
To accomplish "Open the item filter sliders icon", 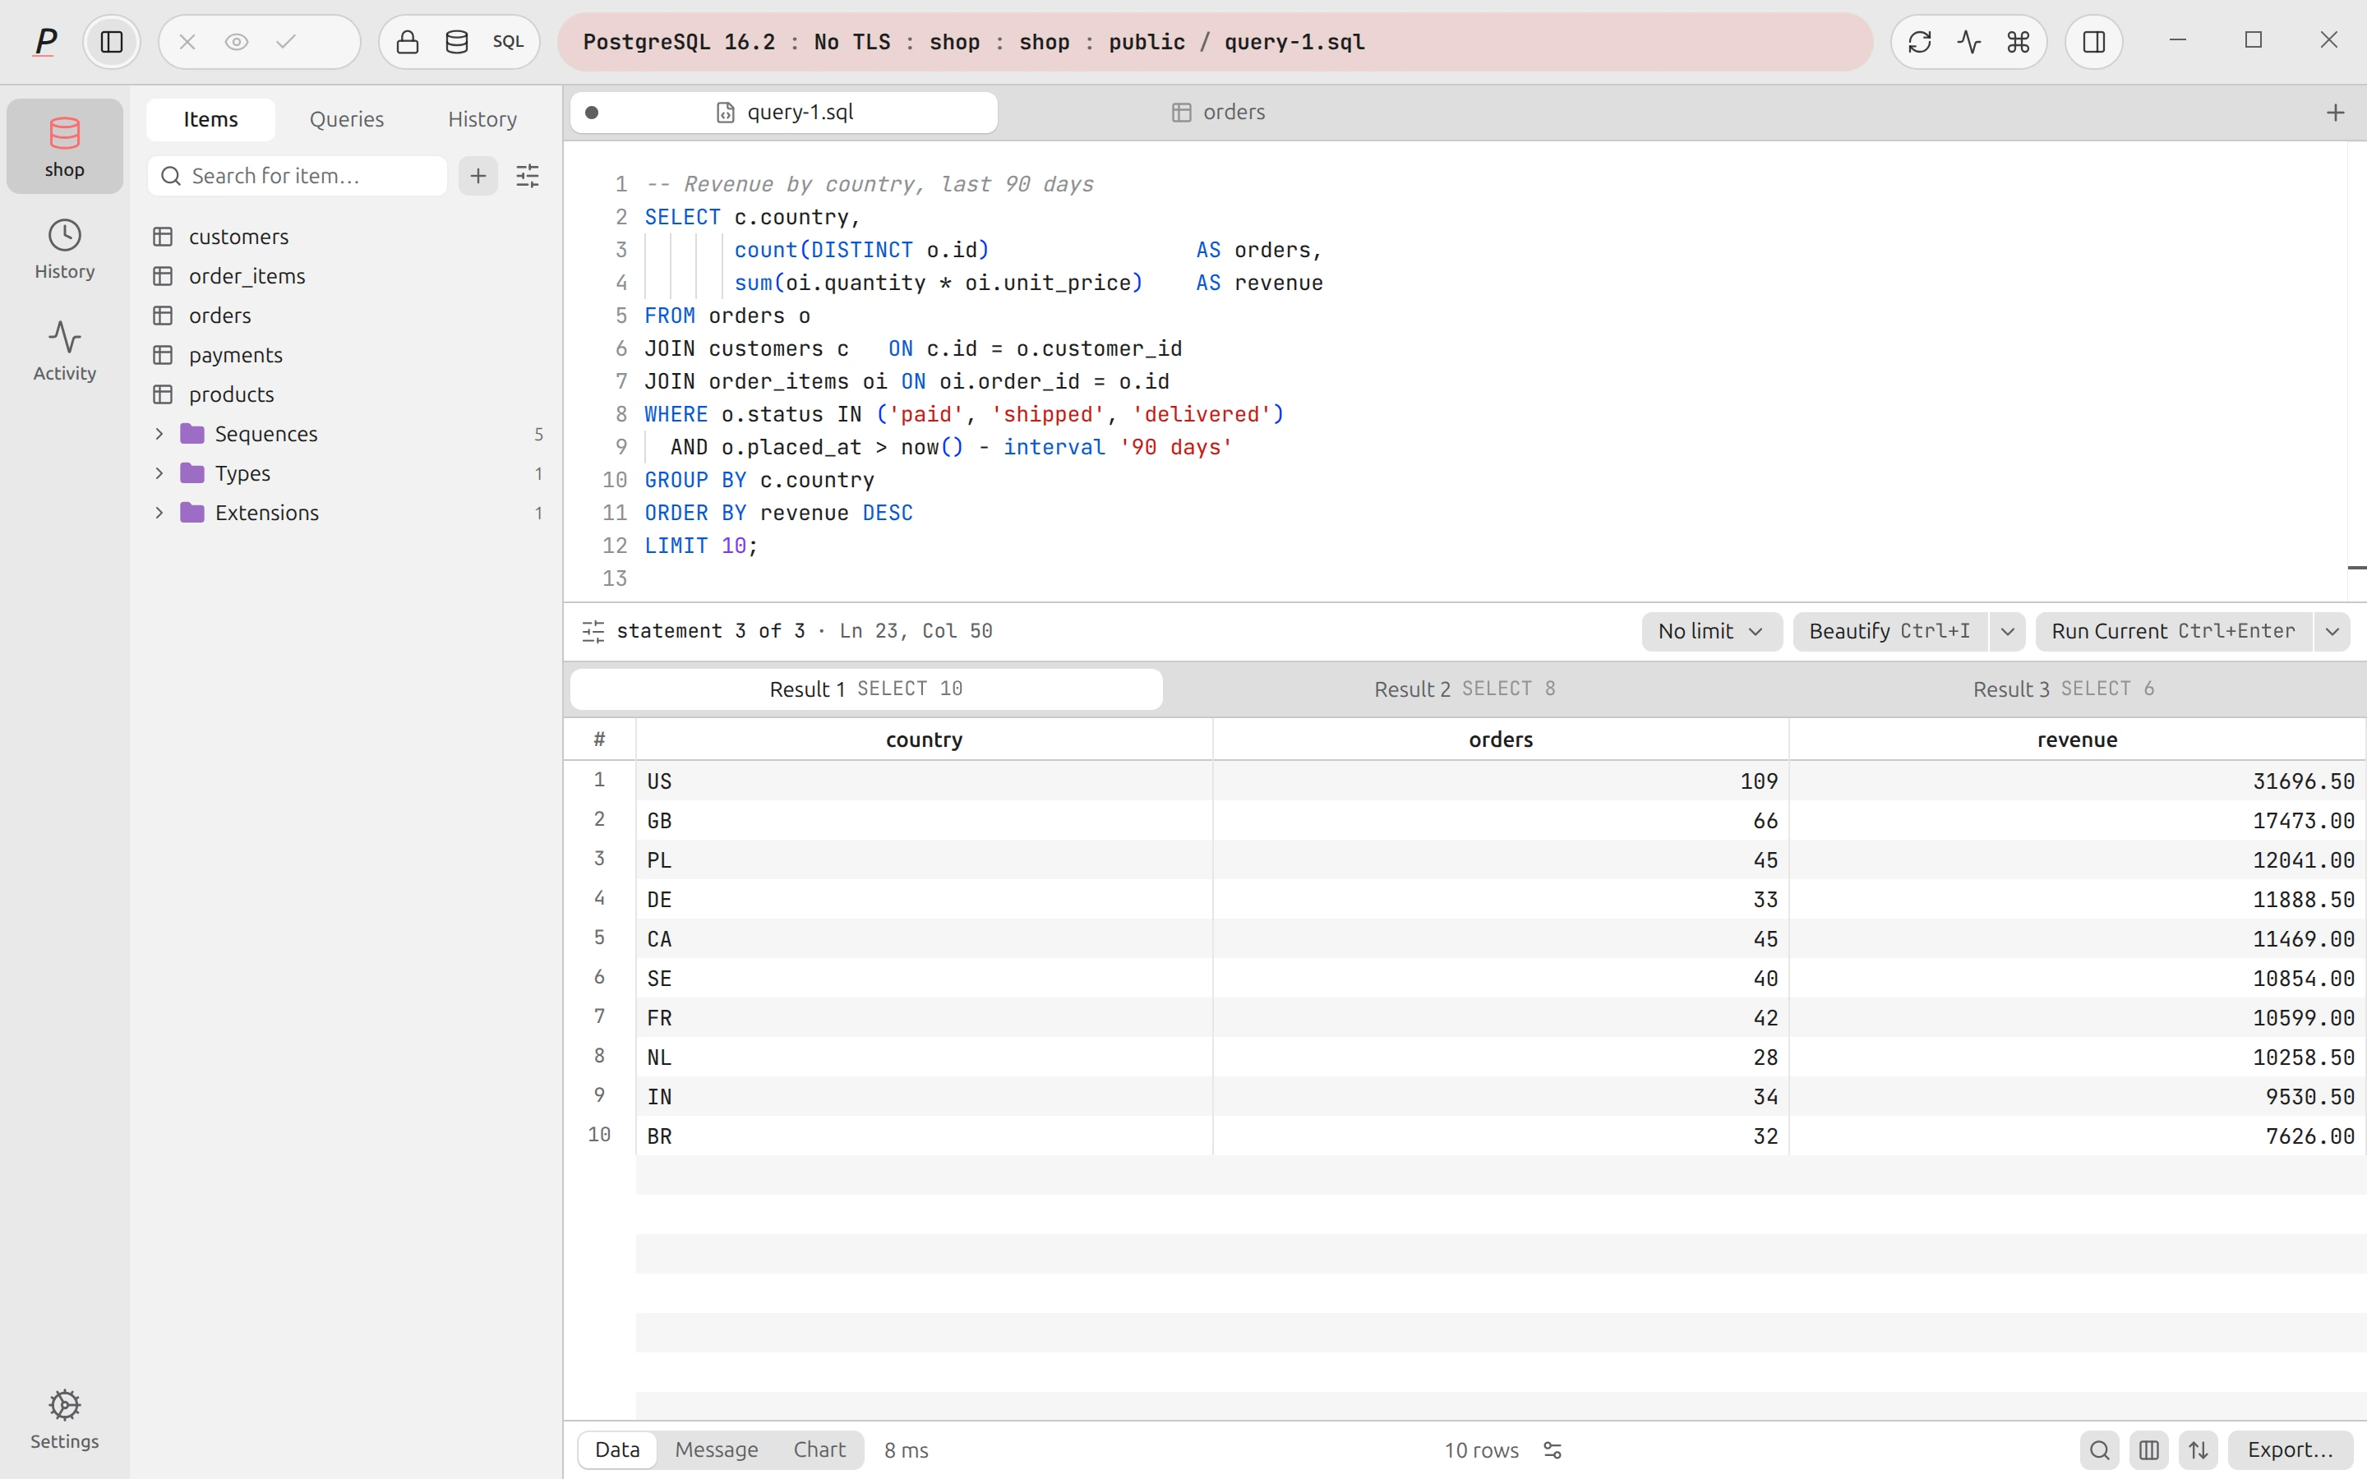I will pos(527,176).
